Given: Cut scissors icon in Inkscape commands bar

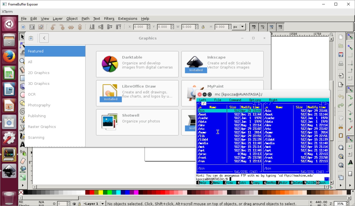Looking at the screenshot, I should [x=341, y=127].
